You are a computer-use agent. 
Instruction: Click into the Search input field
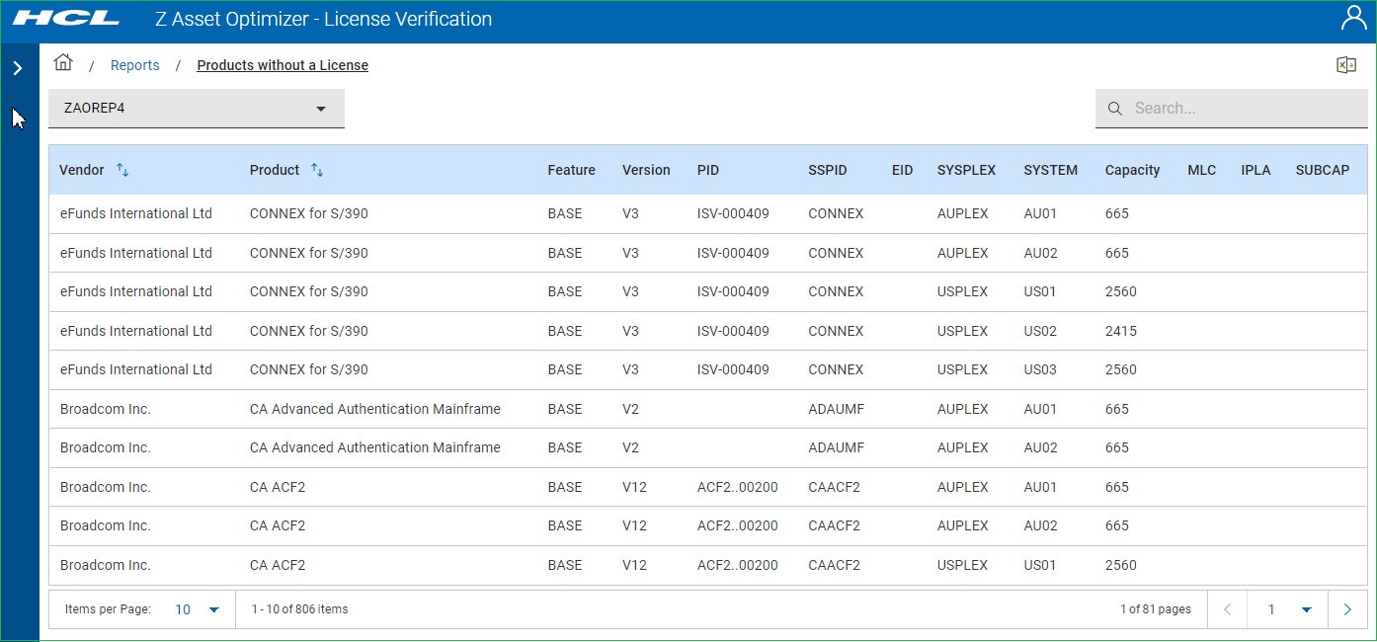pyautogui.click(x=1245, y=109)
